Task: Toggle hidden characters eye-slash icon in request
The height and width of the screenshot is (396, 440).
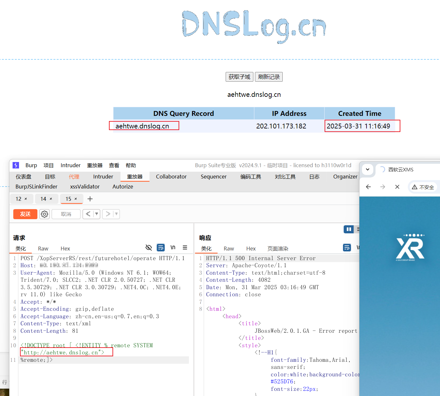Action: (149, 248)
